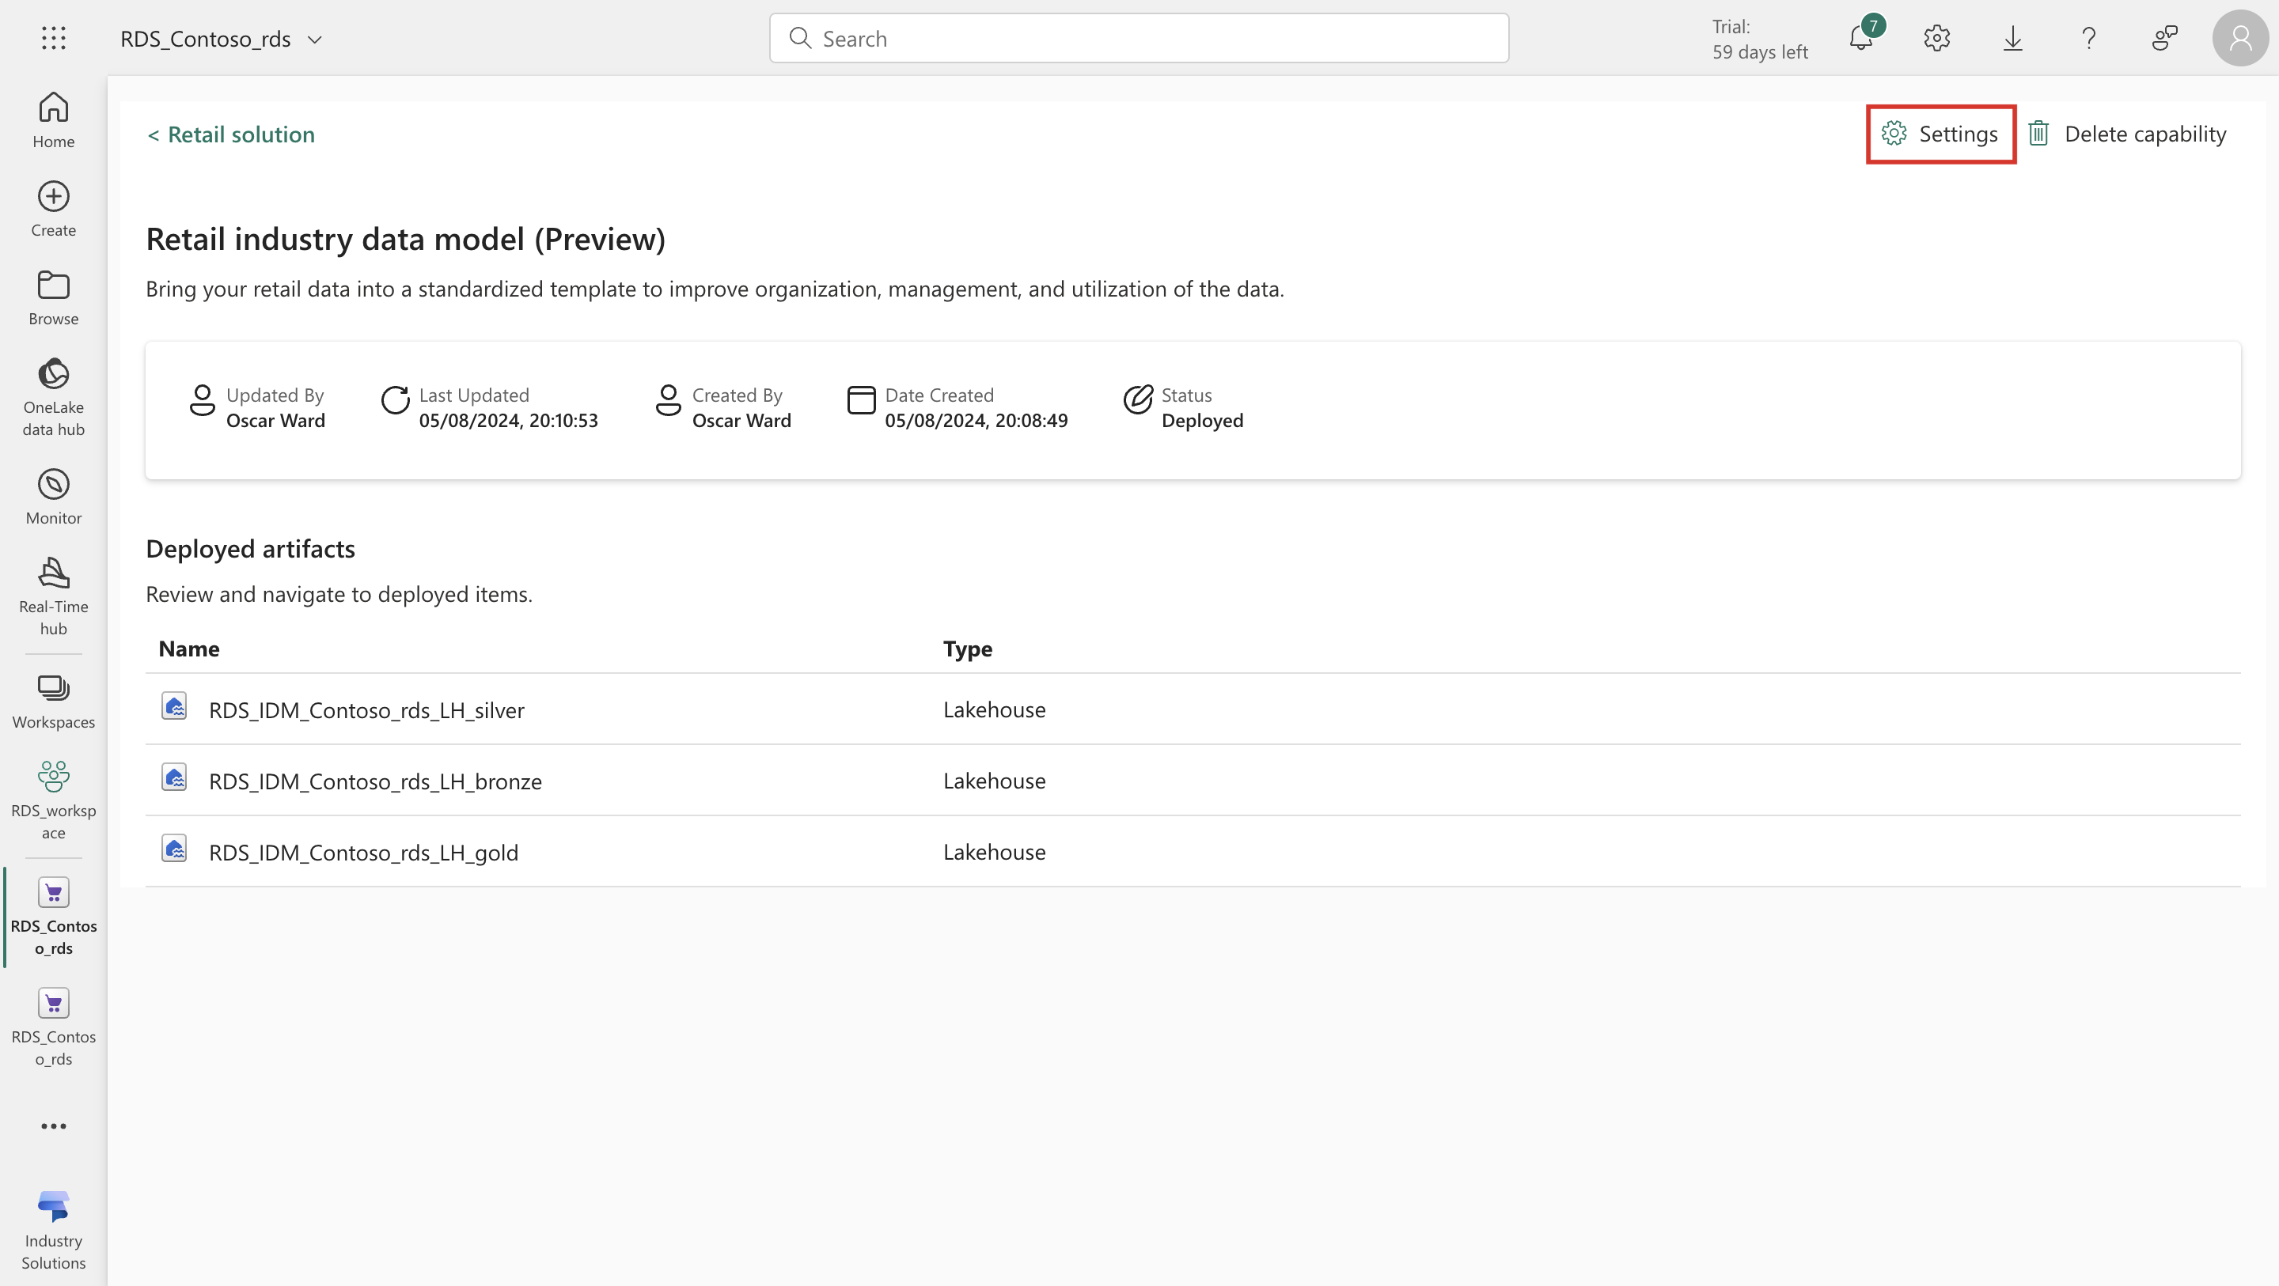Click the Deployed status value
Screen dimensions: 2279x1286
click(1201, 420)
